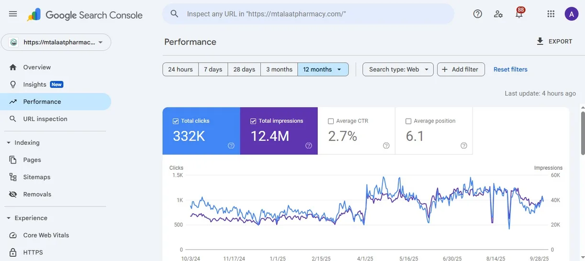Open help for Total impressions metric
585x261 pixels.
click(309, 146)
